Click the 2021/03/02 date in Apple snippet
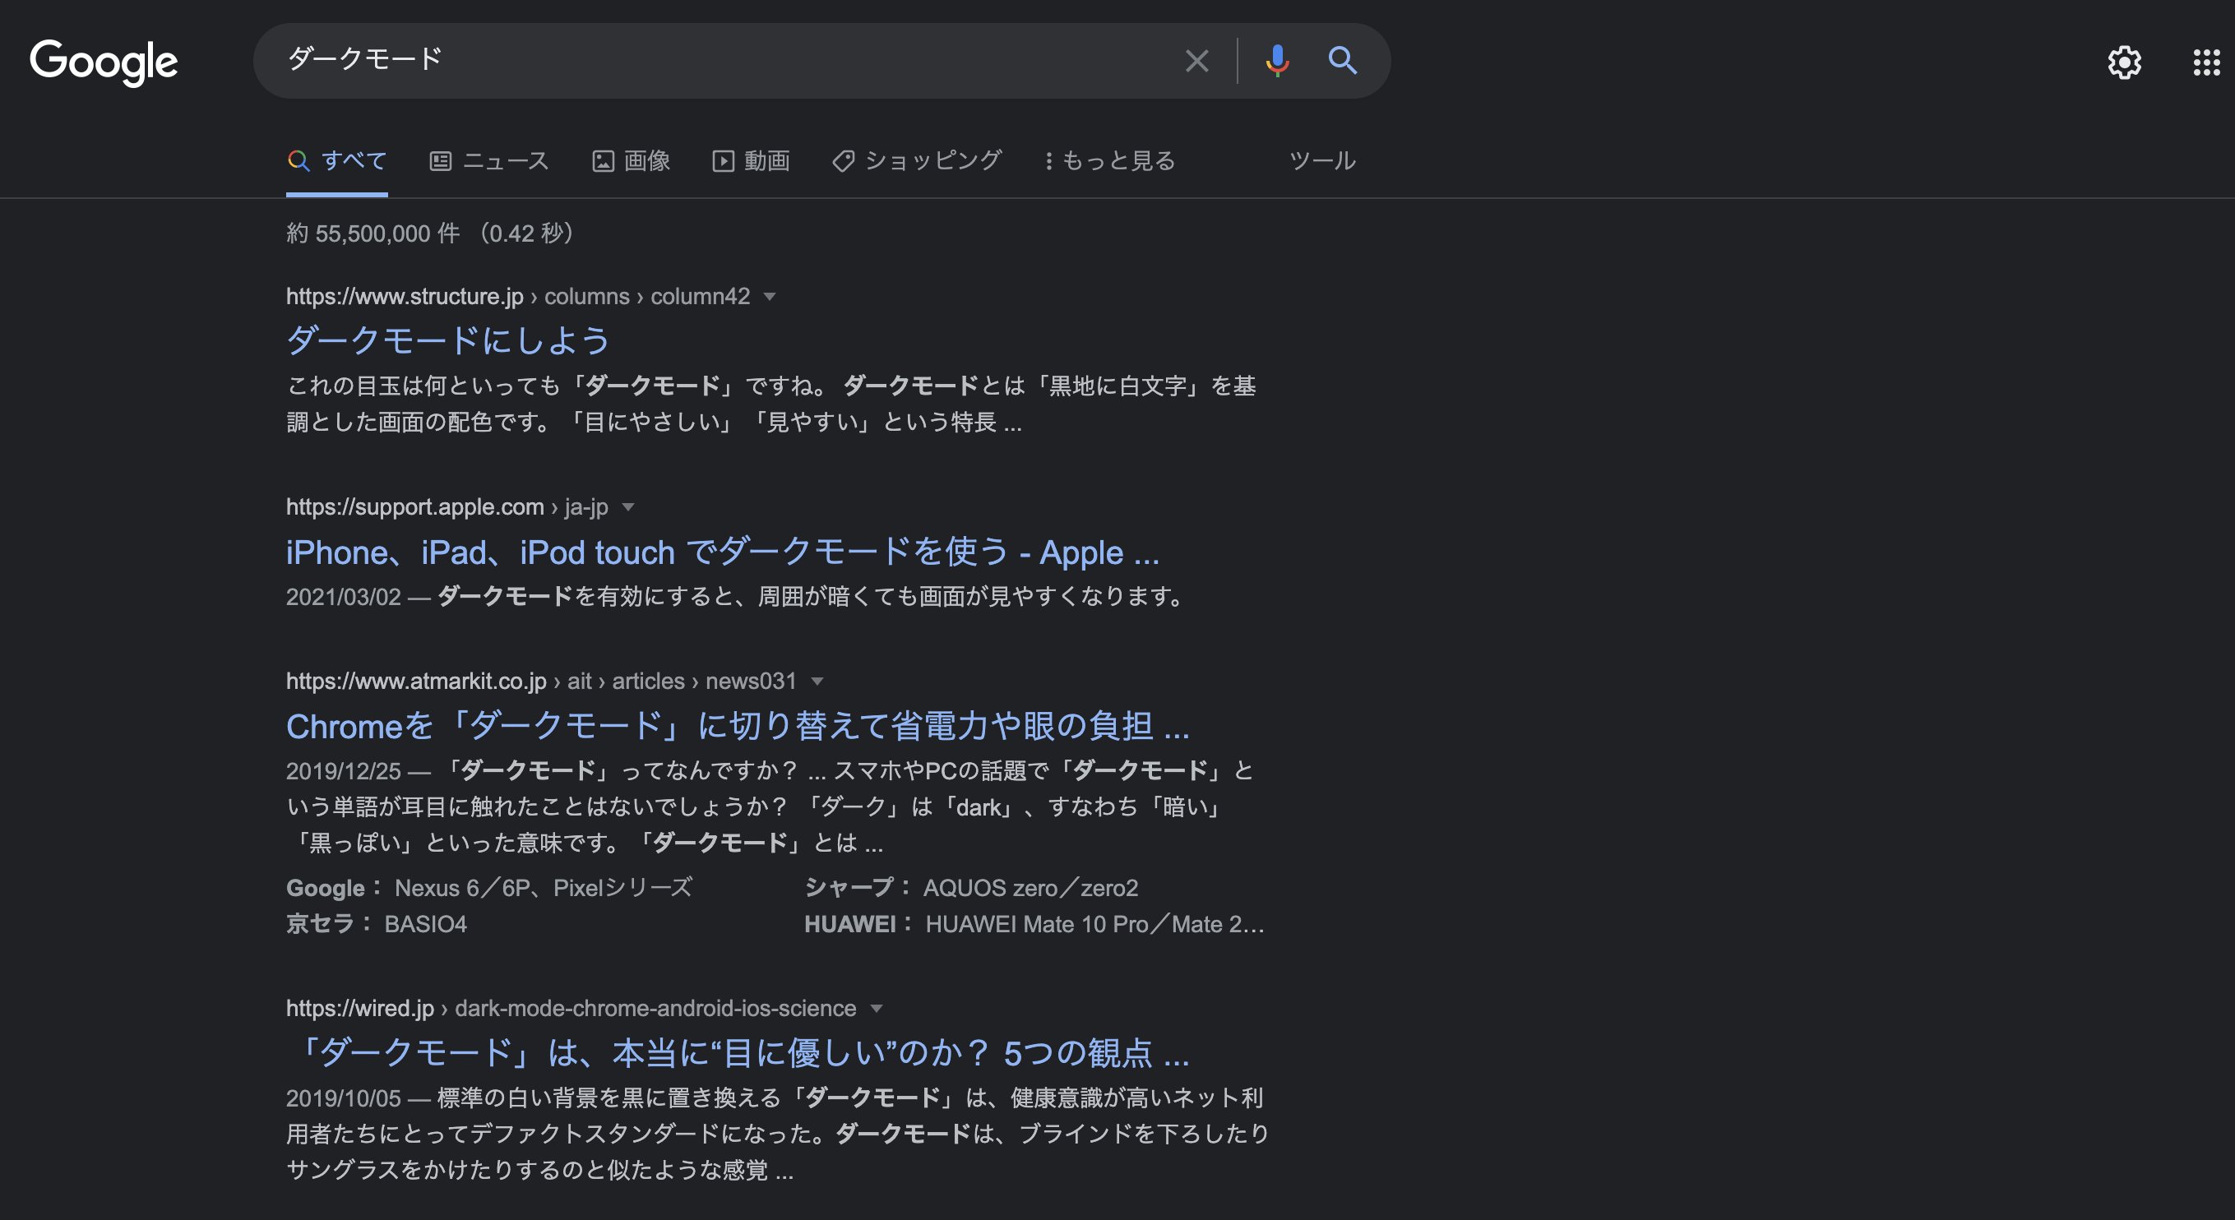The image size is (2235, 1220). coord(344,597)
